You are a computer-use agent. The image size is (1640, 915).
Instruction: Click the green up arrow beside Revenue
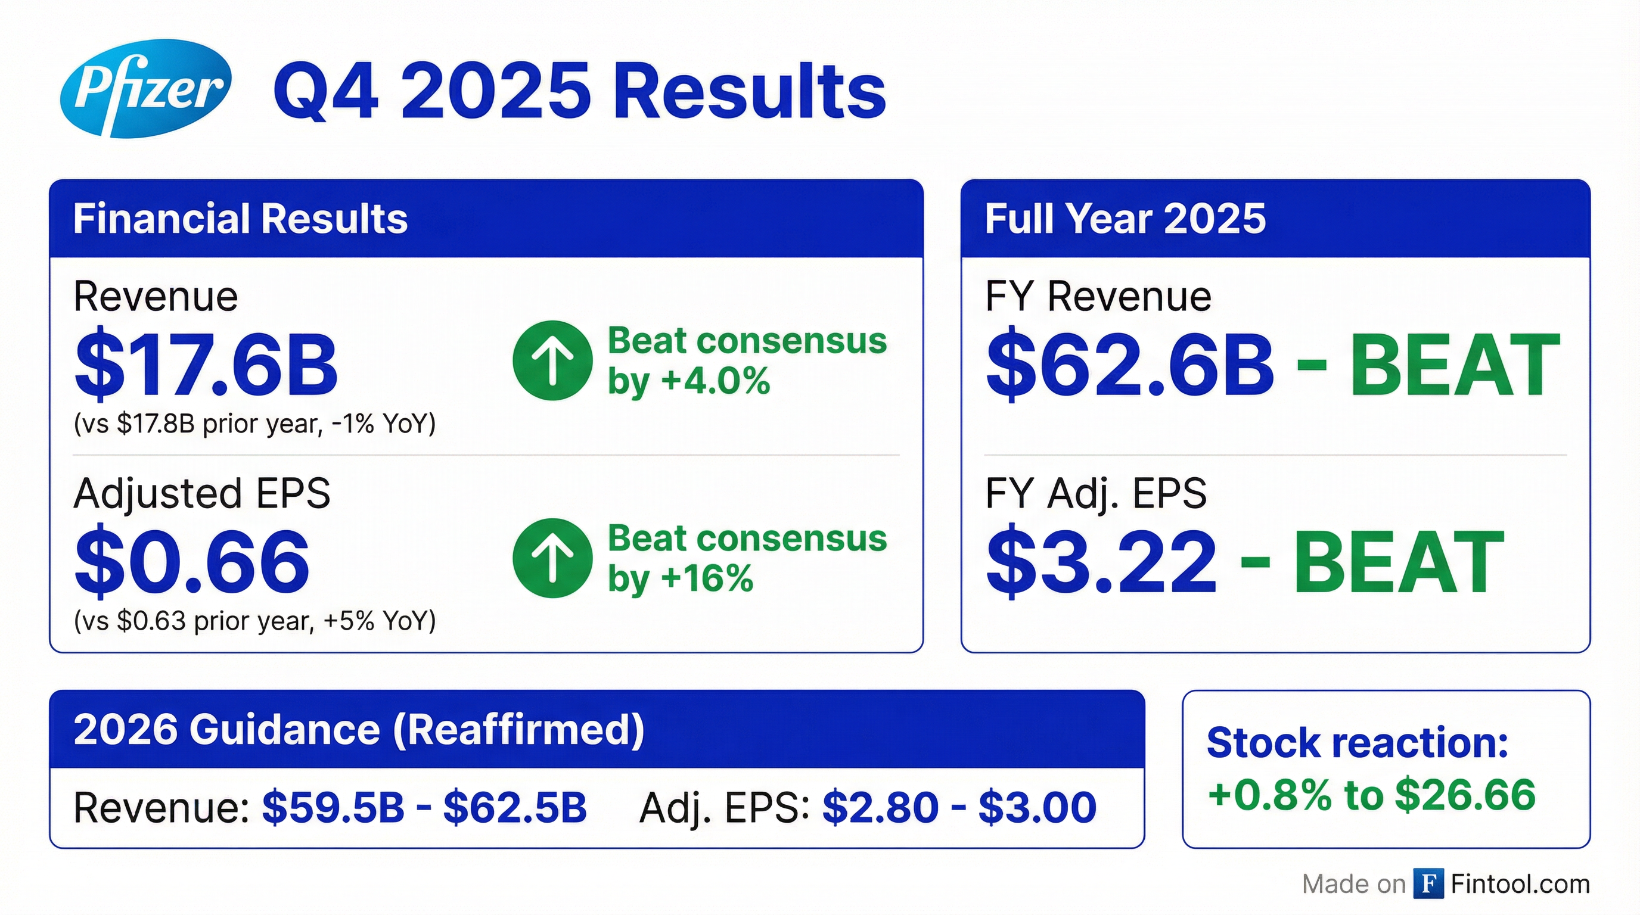(552, 360)
